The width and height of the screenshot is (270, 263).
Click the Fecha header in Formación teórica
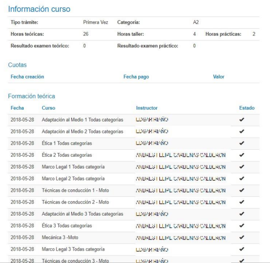(17, 108)
